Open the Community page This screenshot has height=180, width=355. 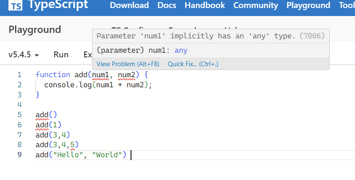pyautogui.click(x=256, y=5)
